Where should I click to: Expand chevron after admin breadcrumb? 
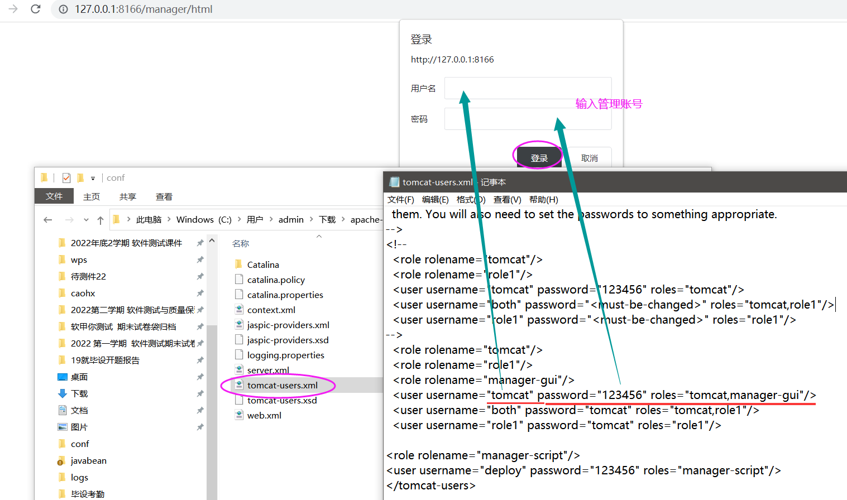tap(311, 219)
